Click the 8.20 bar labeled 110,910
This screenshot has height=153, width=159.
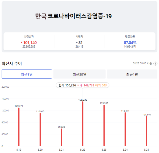[x=40, y=130]
